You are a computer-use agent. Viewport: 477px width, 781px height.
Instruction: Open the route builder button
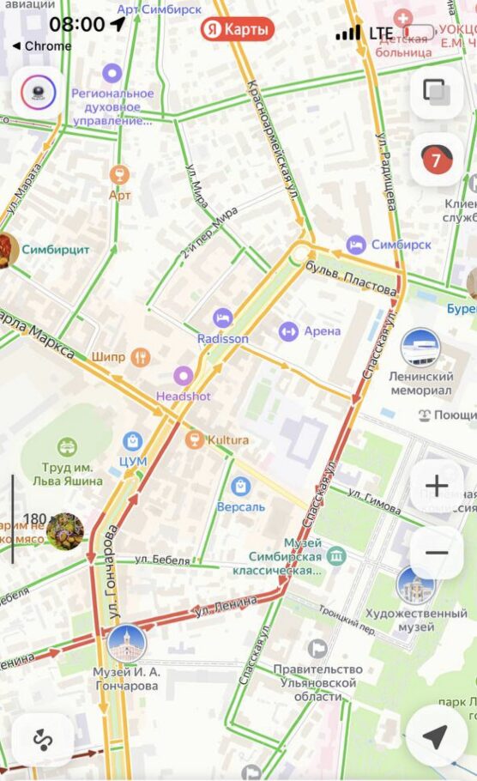43,739
